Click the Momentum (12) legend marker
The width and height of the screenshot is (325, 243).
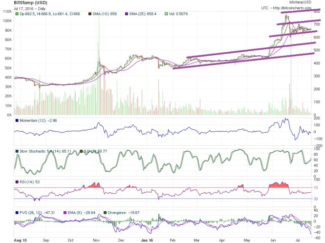tap(18, 121)
